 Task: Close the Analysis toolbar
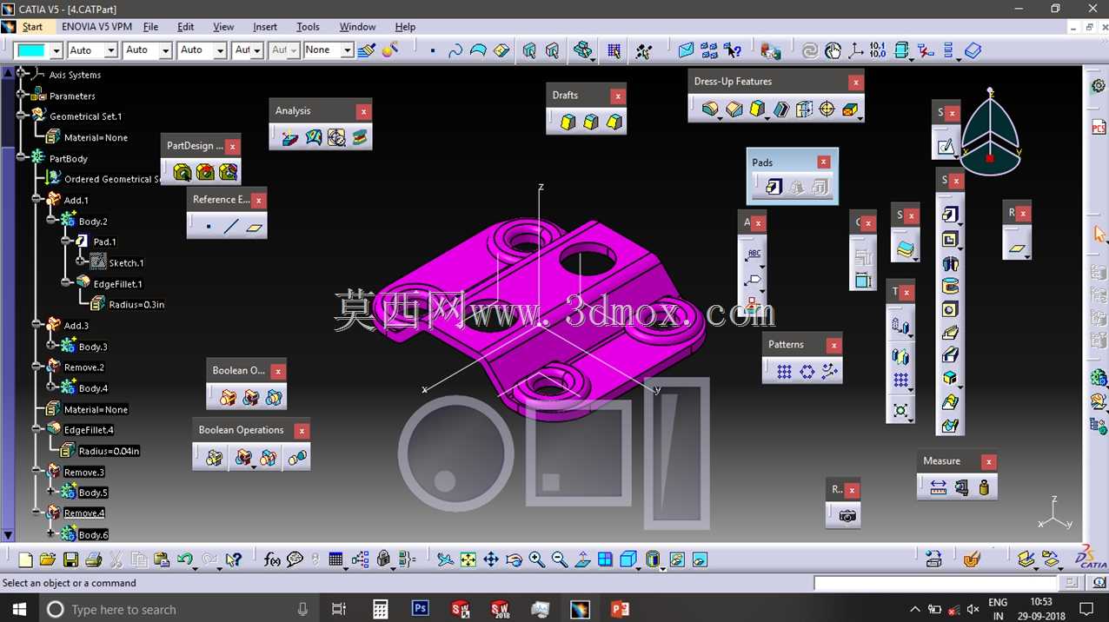click(x=363, y=111)
